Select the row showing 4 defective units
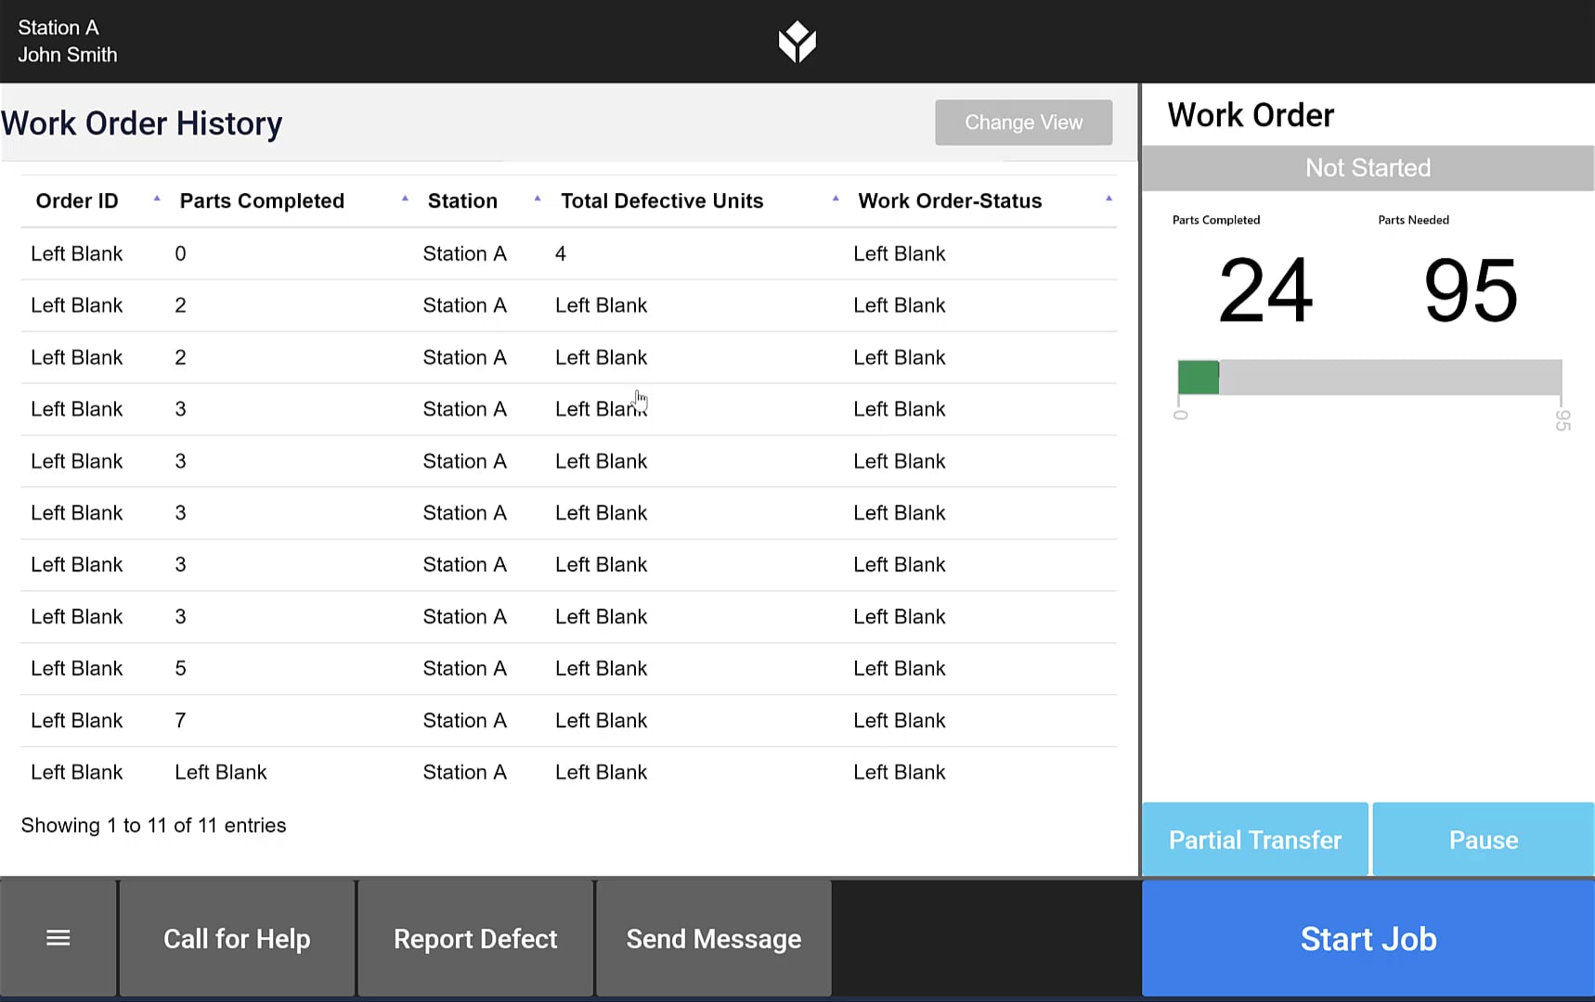This screenshot has width=1595, height=1002. (x=557, y=253)
